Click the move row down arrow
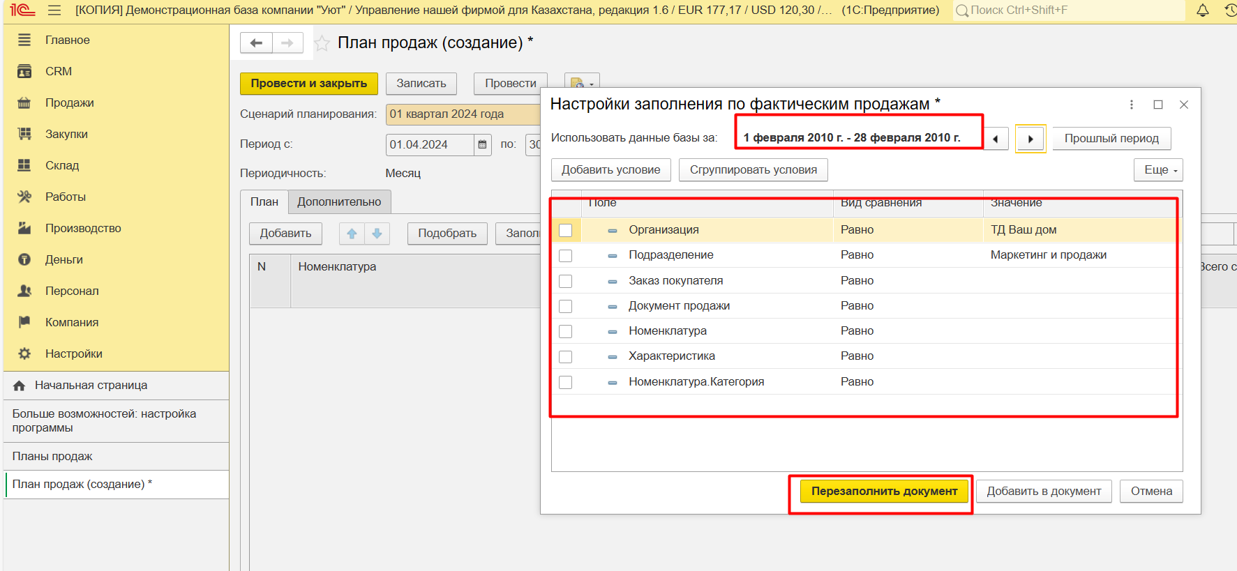The height and width of the screenshot is (571, 1237). pyautogui.click(x=377, y=234)
